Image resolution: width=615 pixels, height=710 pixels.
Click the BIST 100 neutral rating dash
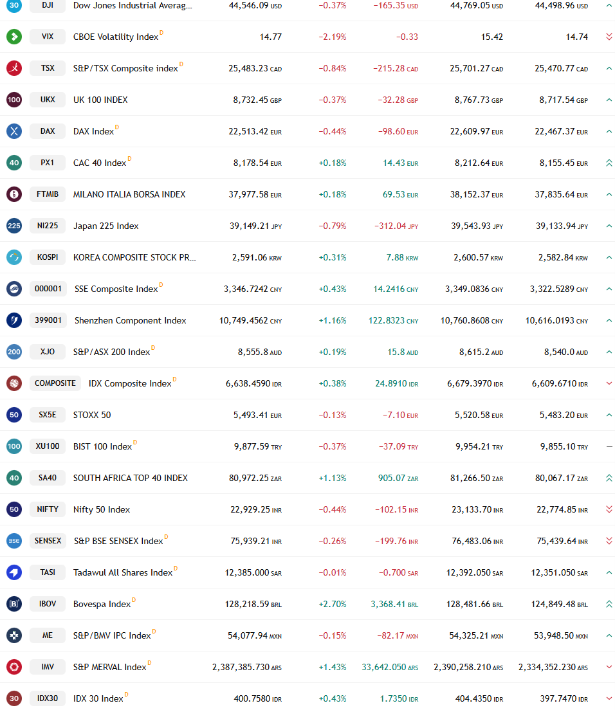609,446
